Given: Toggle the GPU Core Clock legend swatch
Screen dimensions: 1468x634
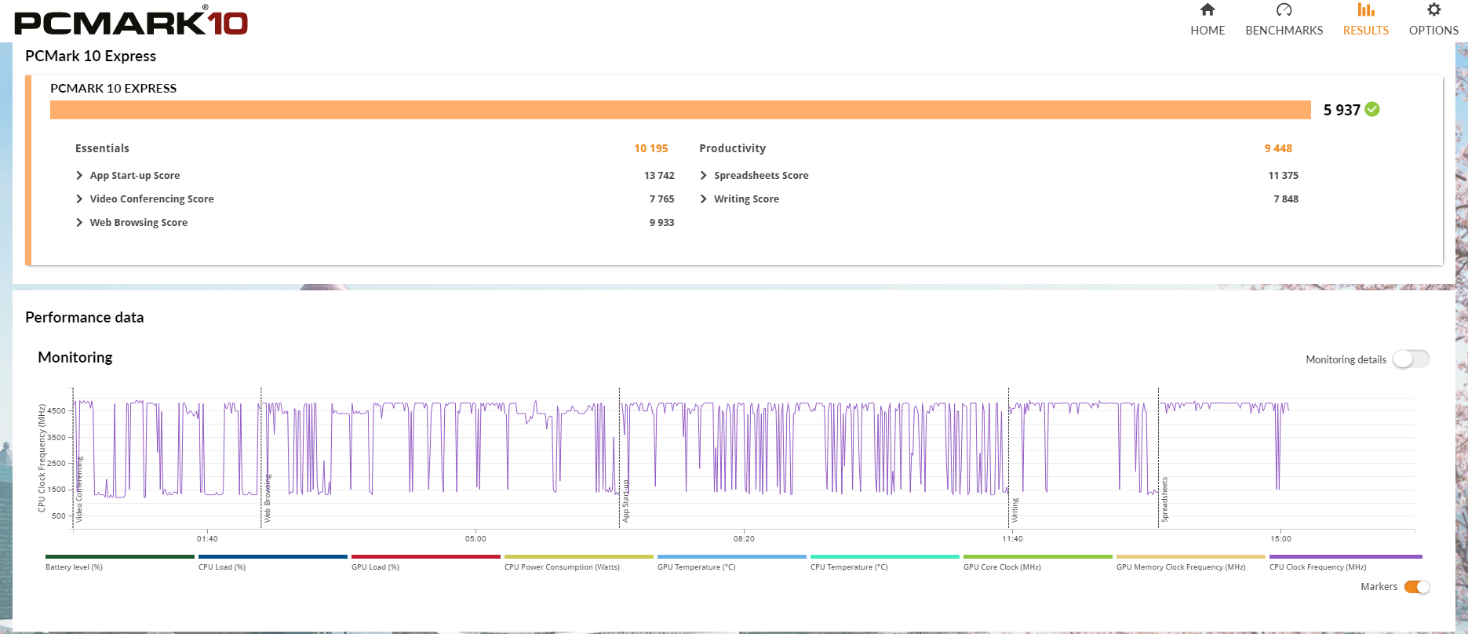Looking at the screenshot, I should pos(1038,556).
